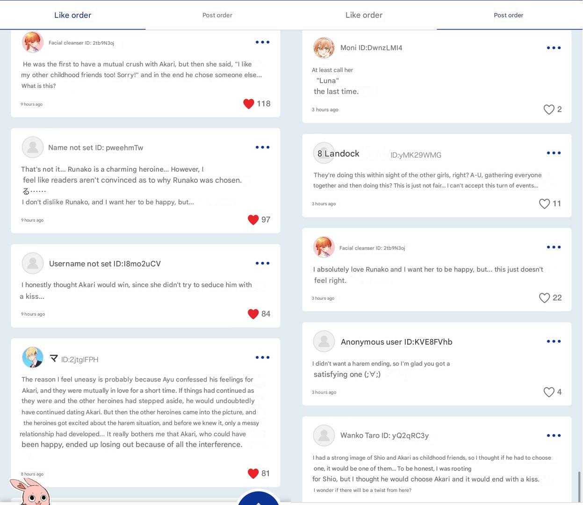
Task: Open options menu on Anonymous user comment
Action: pyautogui.click(x=554, y=341)
